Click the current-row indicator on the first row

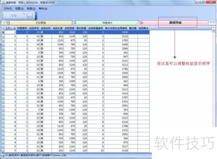[x=3, y=32]
